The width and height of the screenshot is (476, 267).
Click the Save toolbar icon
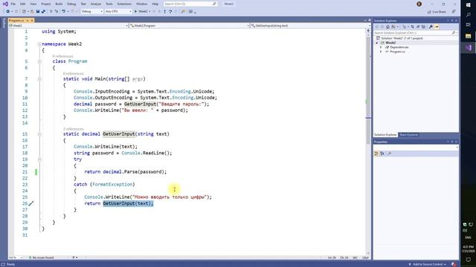pos(38,12)
